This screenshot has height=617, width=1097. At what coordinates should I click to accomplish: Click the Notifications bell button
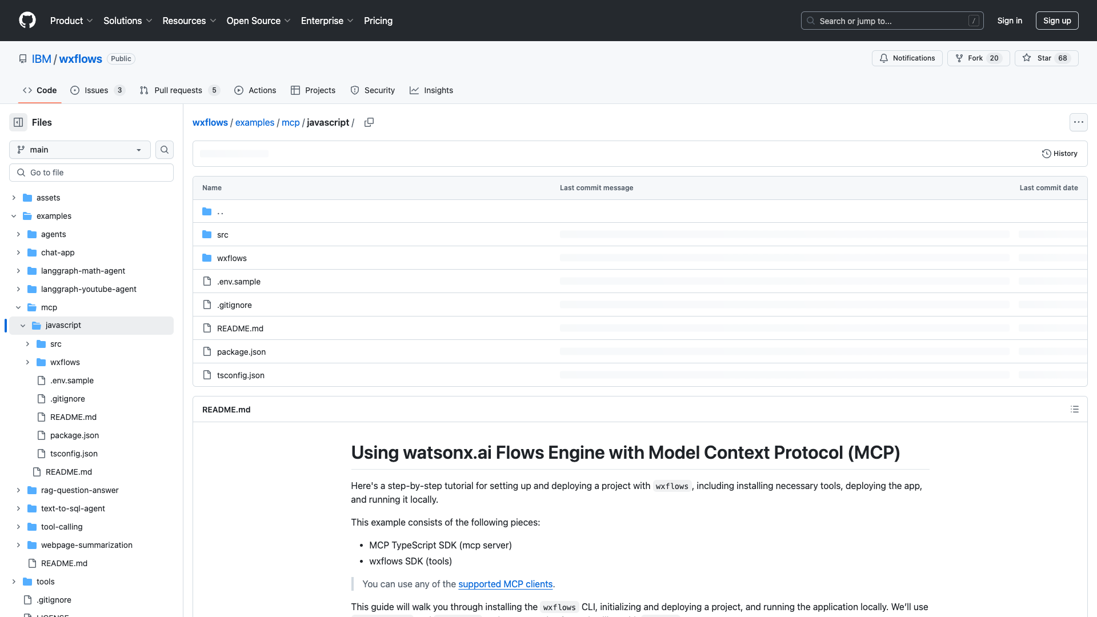point(907,58)
